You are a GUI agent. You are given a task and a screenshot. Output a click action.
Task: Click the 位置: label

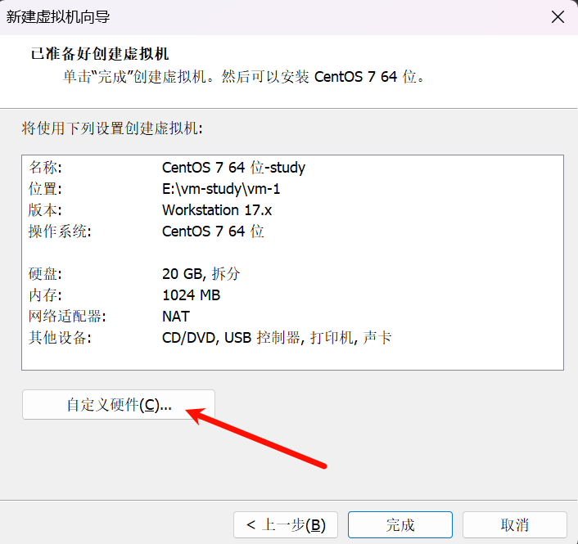[x=45, y=189]
